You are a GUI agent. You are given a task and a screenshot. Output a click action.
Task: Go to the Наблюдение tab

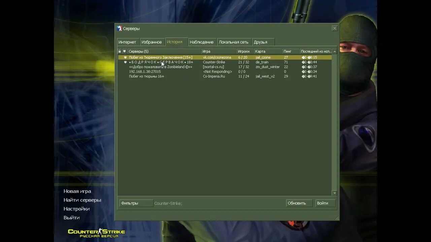202,42
